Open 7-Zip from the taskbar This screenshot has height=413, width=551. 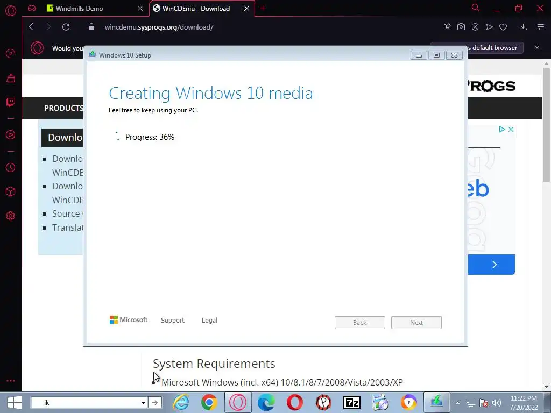[x=352, y=402]
